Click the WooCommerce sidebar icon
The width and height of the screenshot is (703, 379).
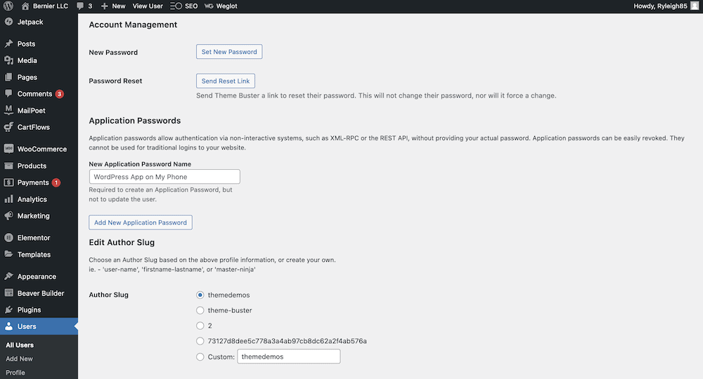point(8,149)
